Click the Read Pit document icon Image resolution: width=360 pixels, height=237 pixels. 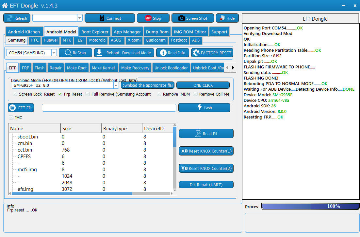pos(198,134)
